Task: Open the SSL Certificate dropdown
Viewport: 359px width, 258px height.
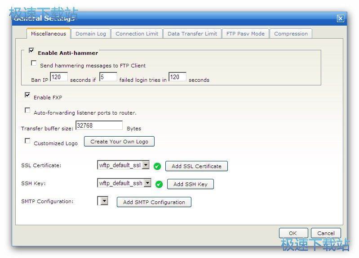Action: point(146,165)
